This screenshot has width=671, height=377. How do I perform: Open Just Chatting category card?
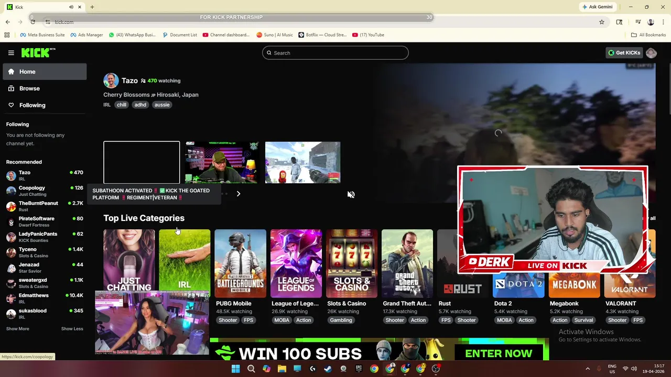129,260
